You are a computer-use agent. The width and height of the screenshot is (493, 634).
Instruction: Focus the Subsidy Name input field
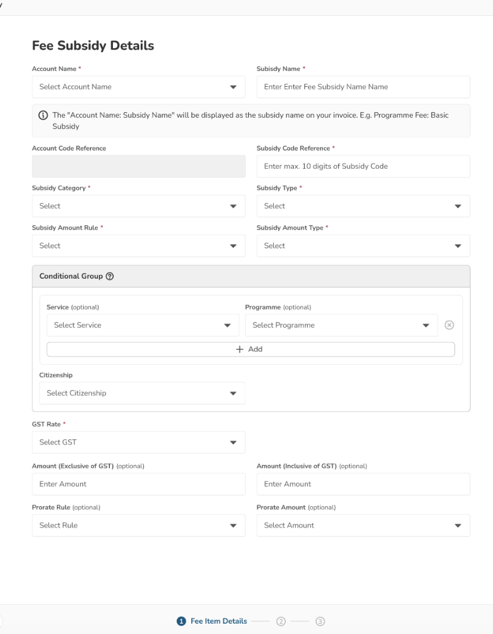(363, 87)
